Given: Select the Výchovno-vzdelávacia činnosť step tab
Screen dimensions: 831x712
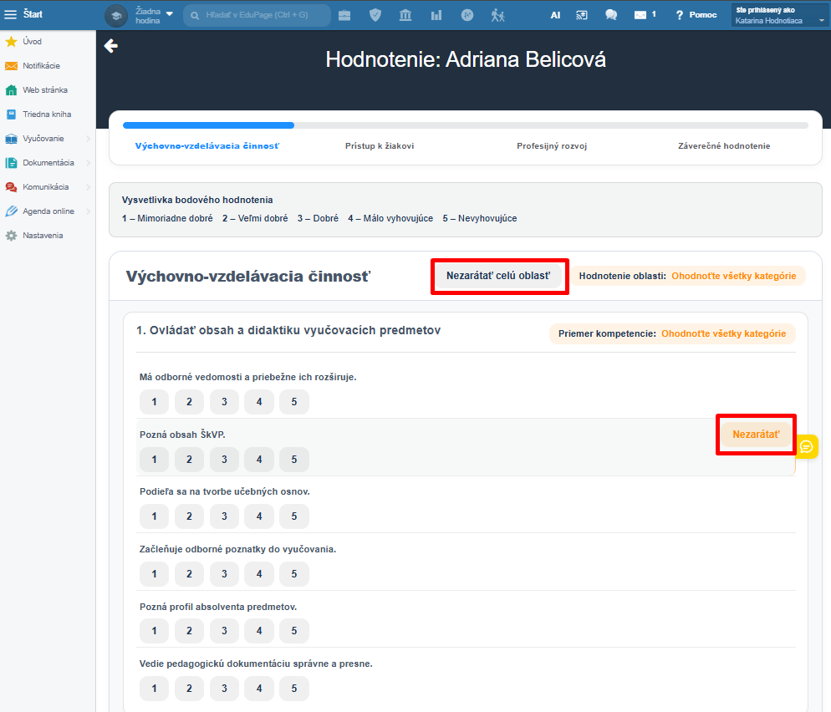Looking at the screenshot, I should click(x=207, y=146).
